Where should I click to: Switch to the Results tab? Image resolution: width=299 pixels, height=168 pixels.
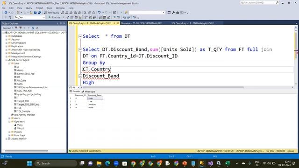click(75, 91)
